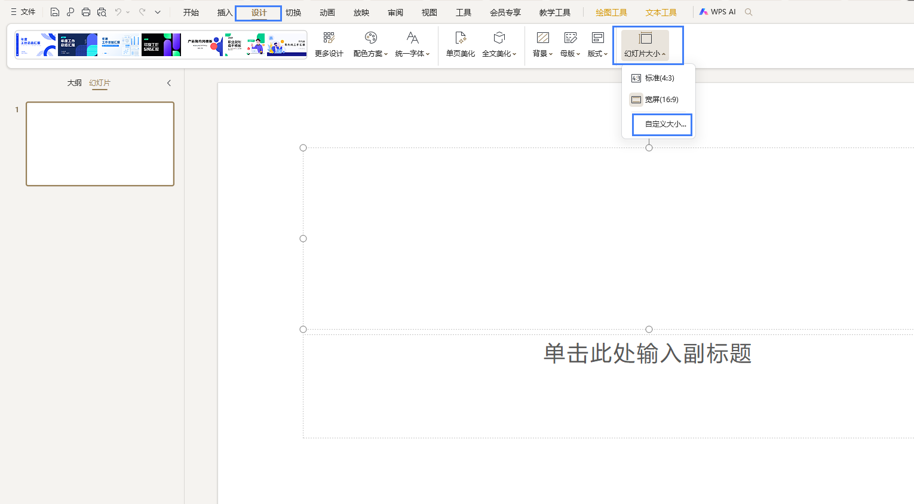Screen dimensions: 914x504
Task: Click the Save icon in quick access toolbar
Action: click(55, 12)
